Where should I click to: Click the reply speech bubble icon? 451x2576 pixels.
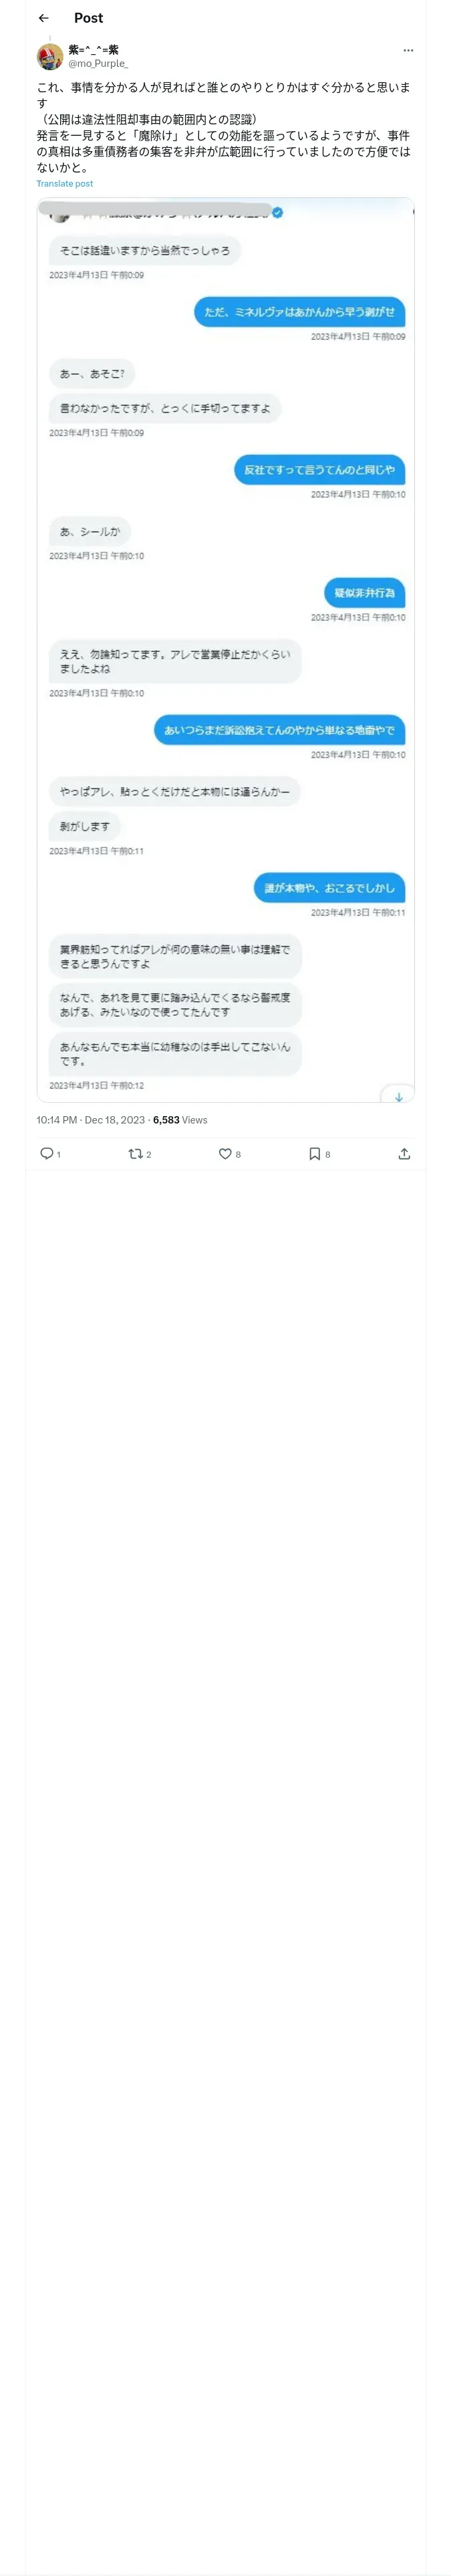coord(46,1153)
